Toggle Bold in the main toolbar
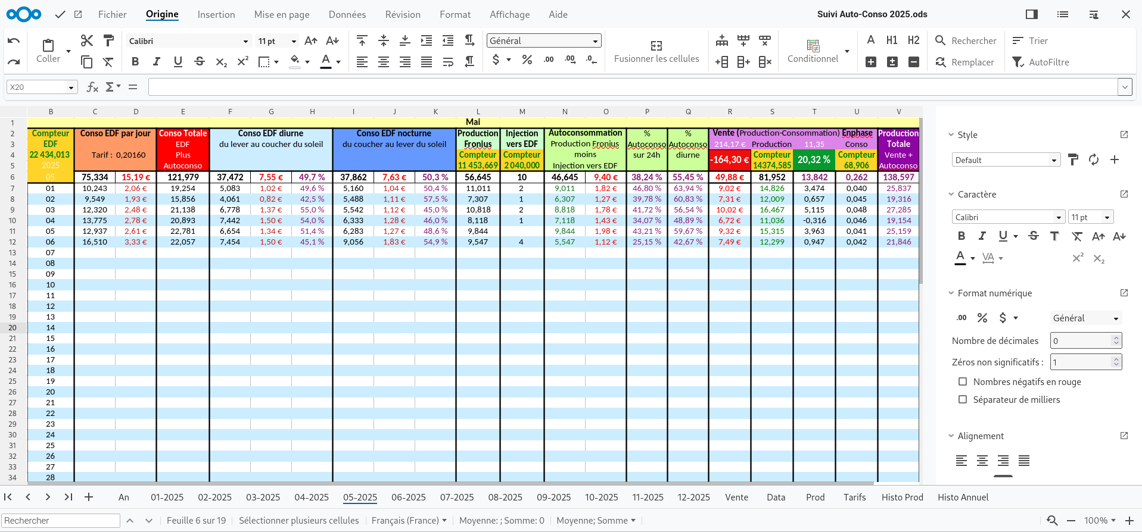Image resolution: width=1142 pixels, height=532 pixels. click(x=135, y=61)
